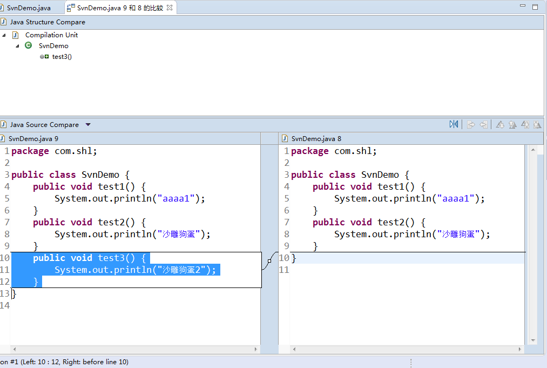The height and width of the screenshot is (368, 547).
Task: Swap left and right compare views
Action: coord(454,124)
